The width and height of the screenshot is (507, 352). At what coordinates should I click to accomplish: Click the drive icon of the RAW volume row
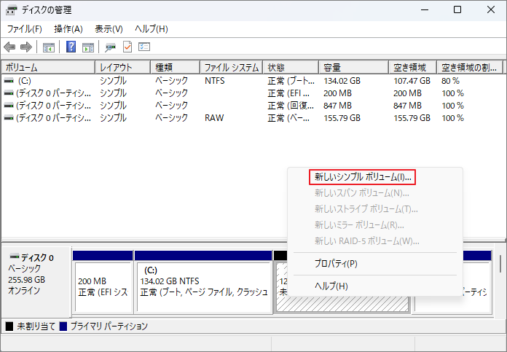9,118
